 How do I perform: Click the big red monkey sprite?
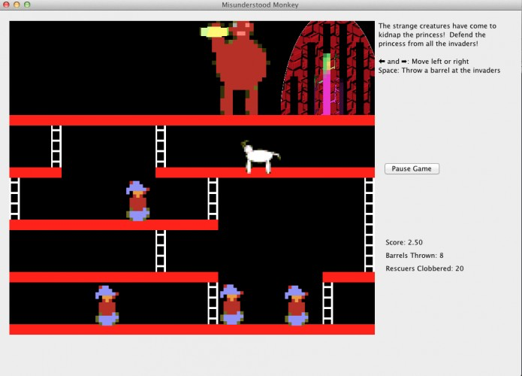point(239,68)
